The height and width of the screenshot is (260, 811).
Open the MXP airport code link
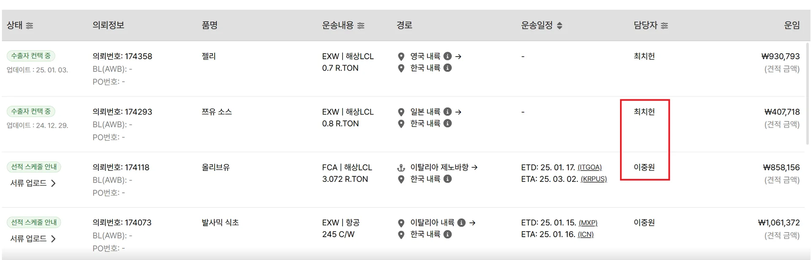click(x=588, y=223)
